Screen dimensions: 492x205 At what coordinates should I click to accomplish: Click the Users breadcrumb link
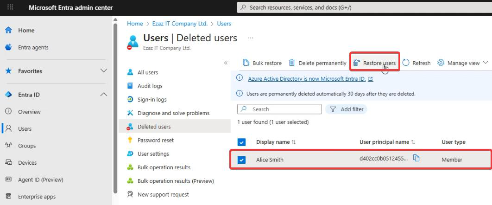click(224, 24)
